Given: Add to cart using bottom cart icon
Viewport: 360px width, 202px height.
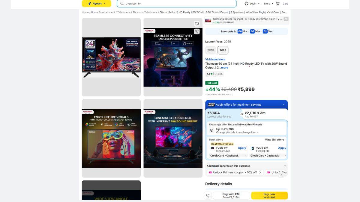Looking at the screenshot, I should 207,196.
